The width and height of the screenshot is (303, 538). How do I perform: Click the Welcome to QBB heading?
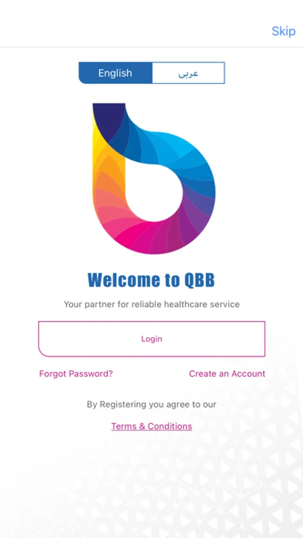[151, 280]
